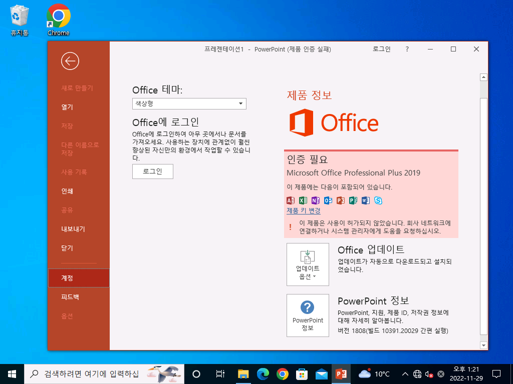Open the notification center icon

[x=496, y=374]
